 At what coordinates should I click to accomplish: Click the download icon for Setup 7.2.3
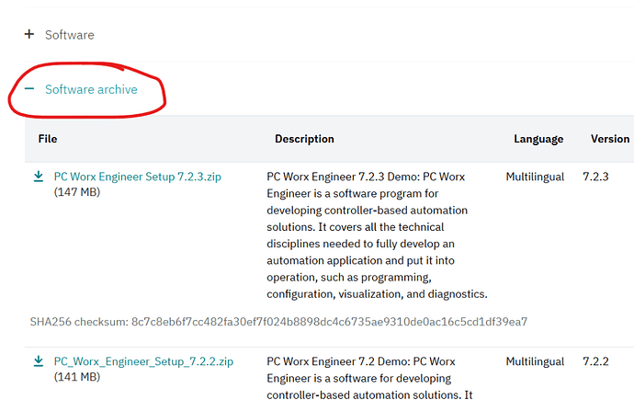coord(39,177)
